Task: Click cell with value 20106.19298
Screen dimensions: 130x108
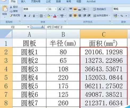Action: (104, 52)
